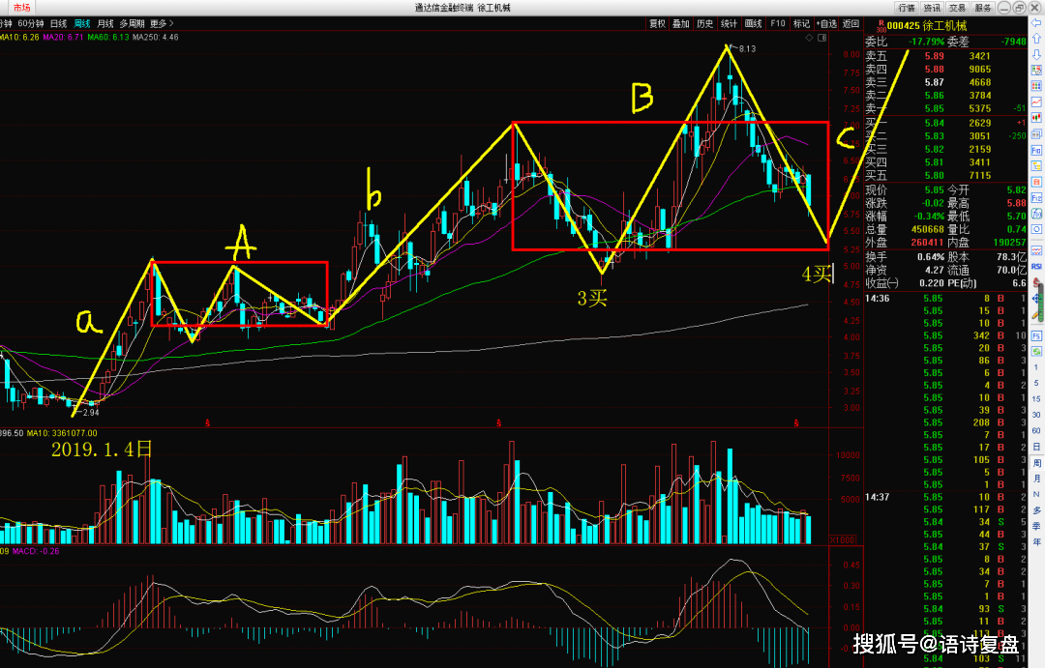Click the yellow MA10 indicator label
This screenshot has height=668, width=1045.
point(20,38)
